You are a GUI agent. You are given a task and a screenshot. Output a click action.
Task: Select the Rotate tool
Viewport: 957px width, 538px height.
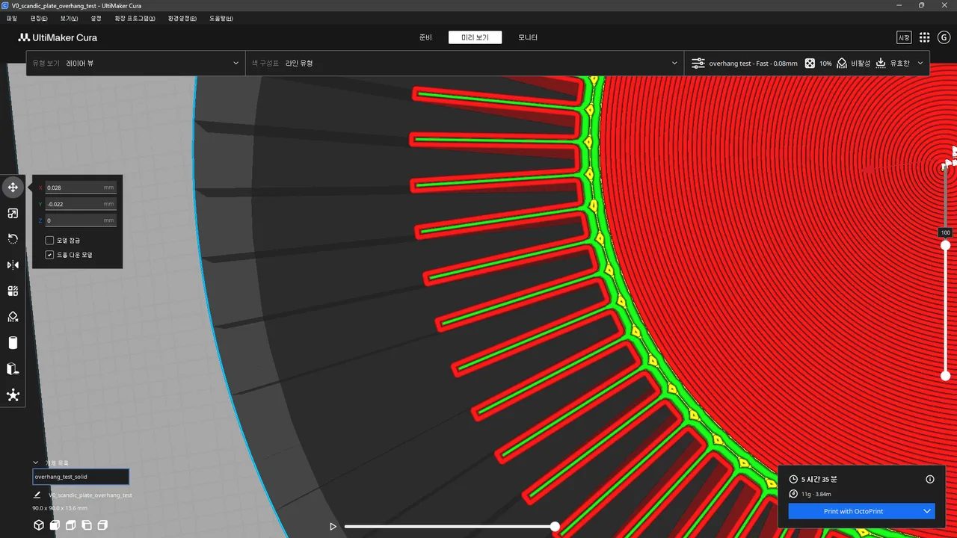tap(13, 239)
